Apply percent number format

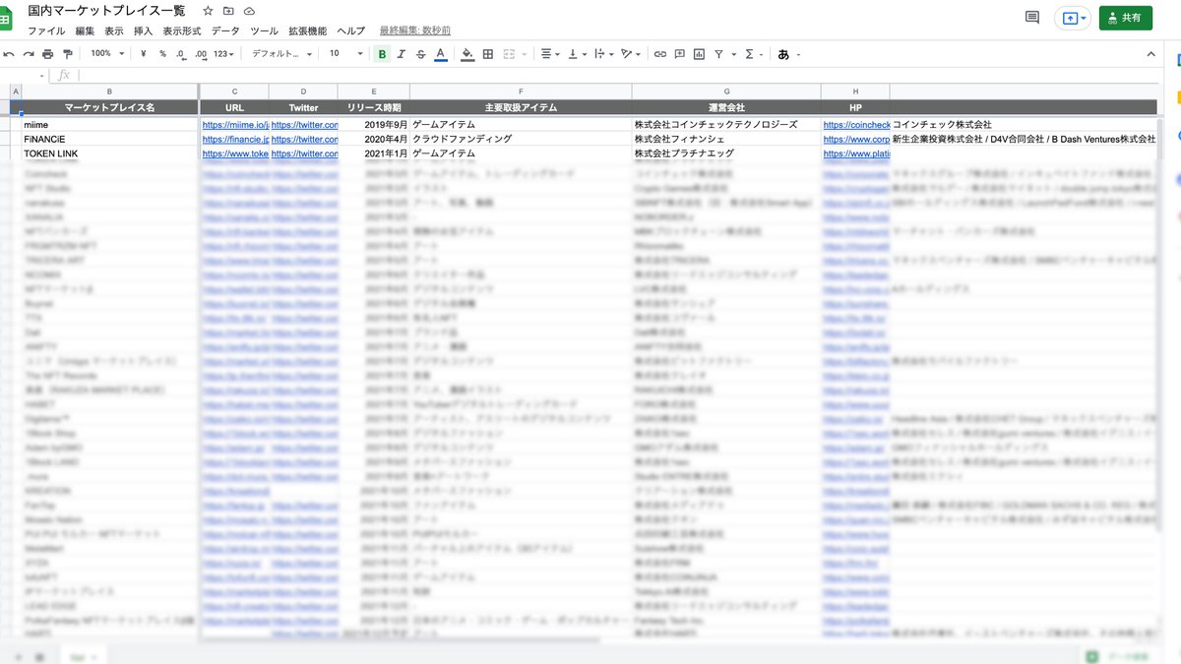point(162,54)
